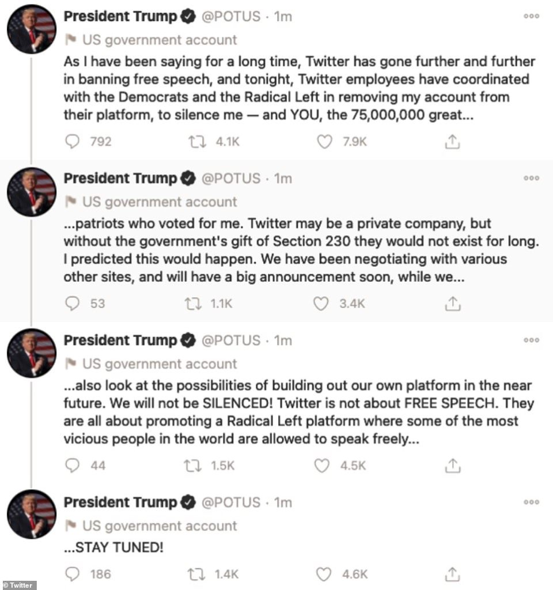The height and width of the screenshot is (590, 553).
Task: Open more options on the first tweet
Action: [531, 16]
